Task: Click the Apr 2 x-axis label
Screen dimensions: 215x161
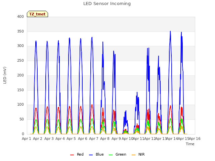Action: pyautogui.click(x=38, y=139)
